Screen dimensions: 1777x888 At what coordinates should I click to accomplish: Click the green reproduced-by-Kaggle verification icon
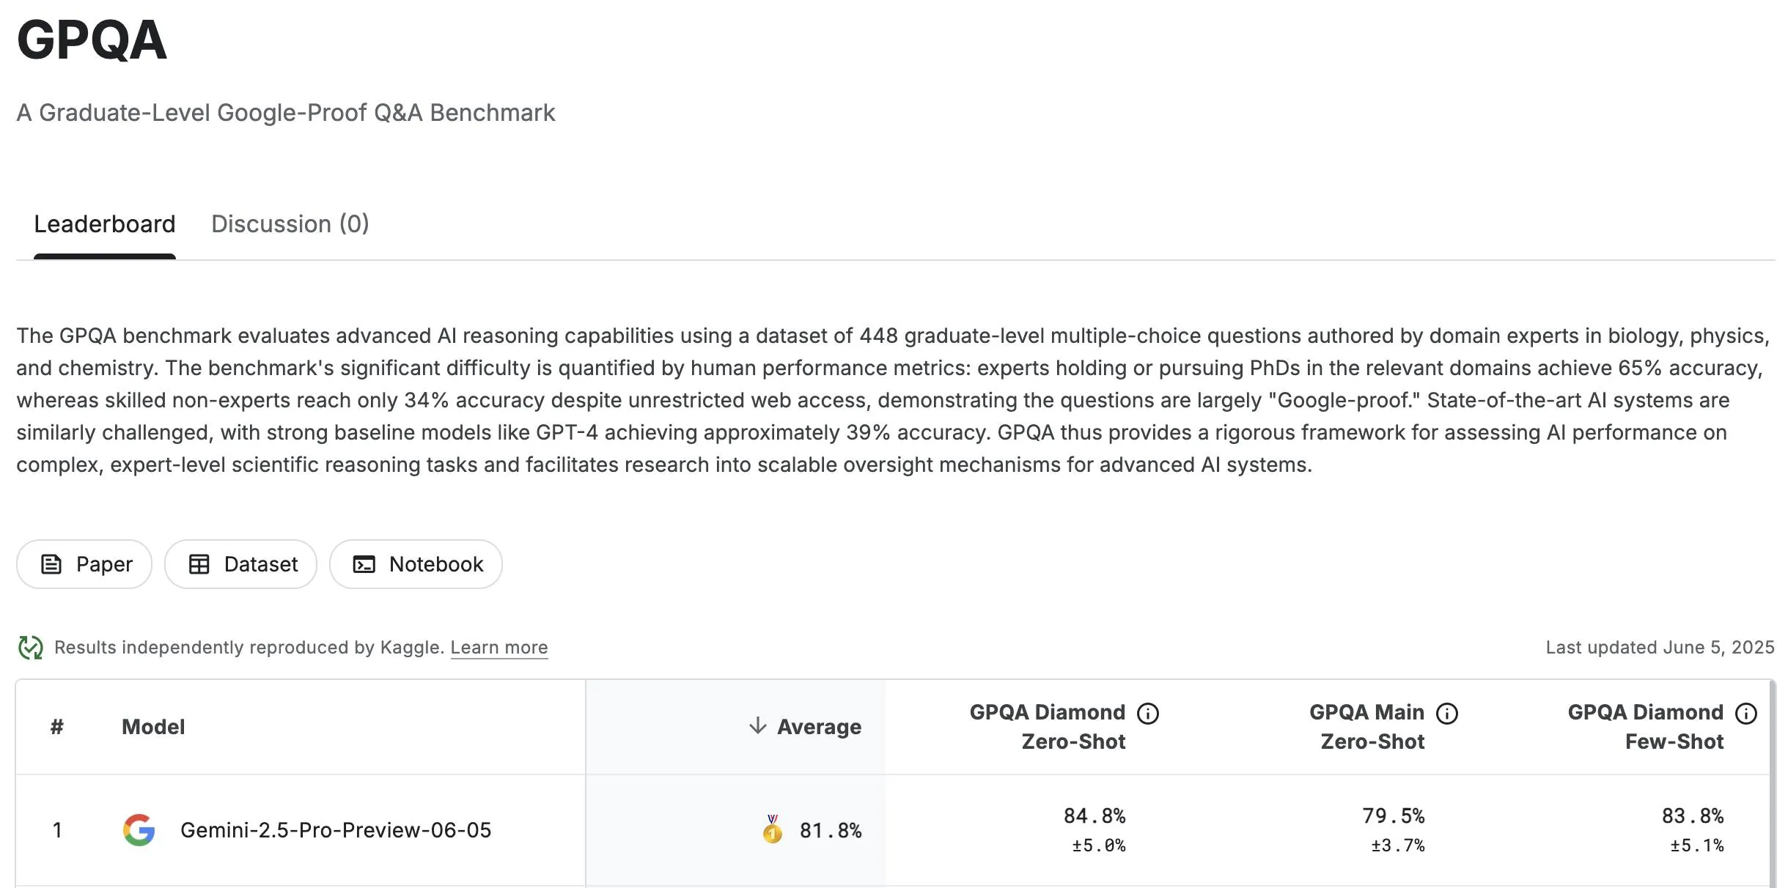coord(30,647)
